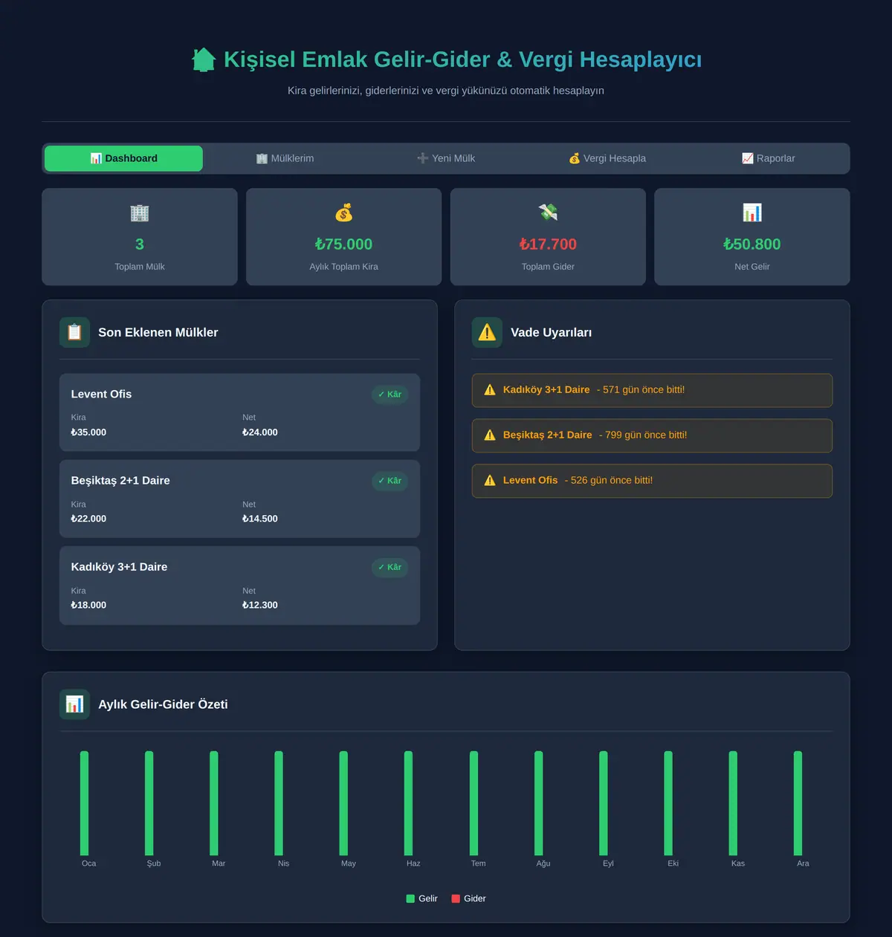This screenshot has height=937, width=892.
Task: Click the Oca bar in the monthly chart
Action: pyautogui.click(x=84, y=803)
